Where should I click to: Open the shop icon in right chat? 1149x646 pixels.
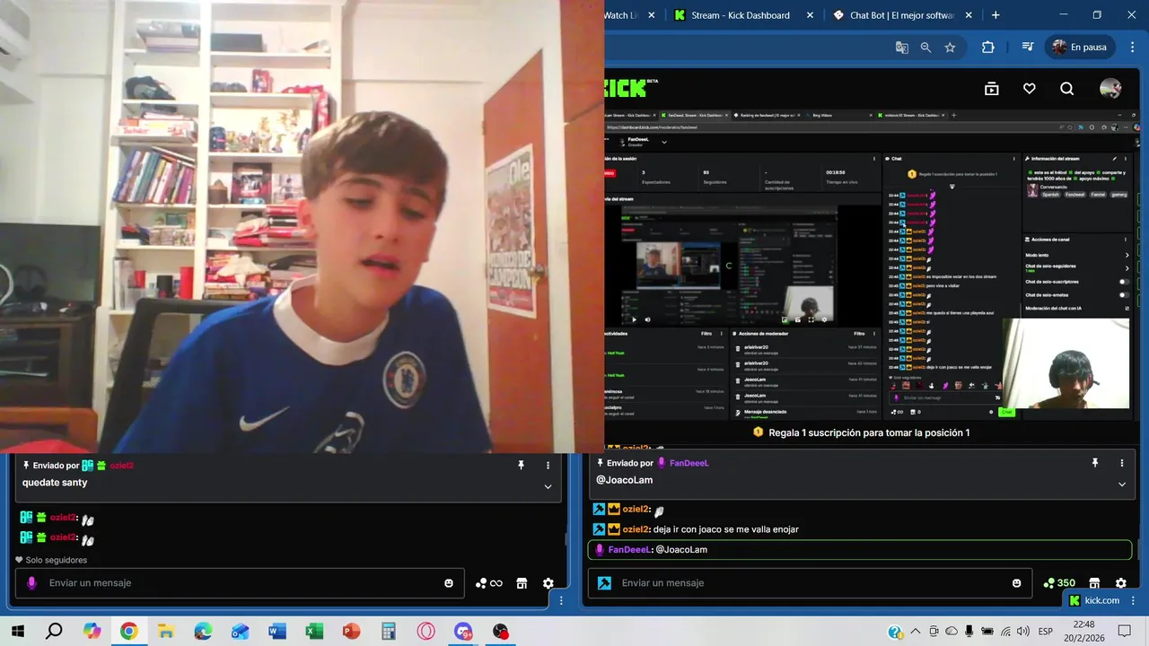pos(1094,583)
